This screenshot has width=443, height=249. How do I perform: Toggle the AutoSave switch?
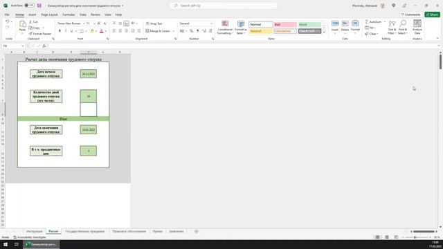point(29,6)
